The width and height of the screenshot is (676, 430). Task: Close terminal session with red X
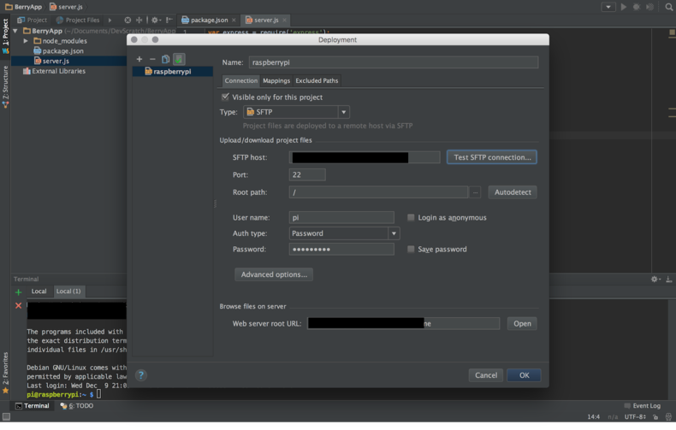click(x=18, y=305)
